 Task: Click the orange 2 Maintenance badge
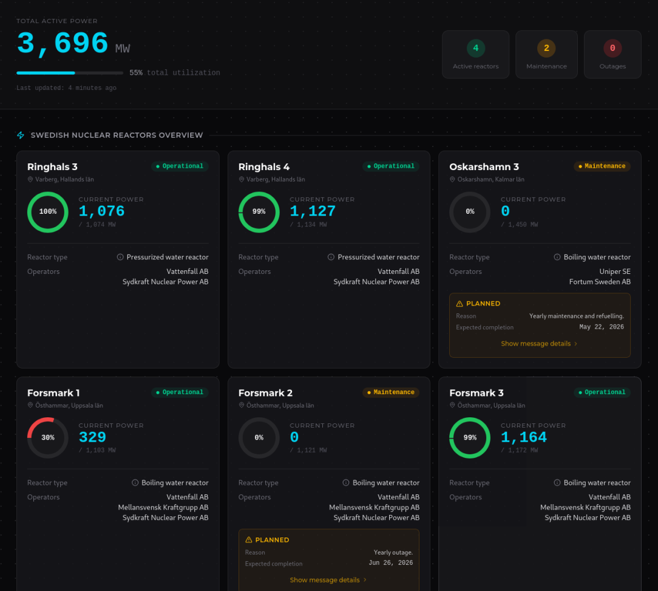tap(546, 49)
